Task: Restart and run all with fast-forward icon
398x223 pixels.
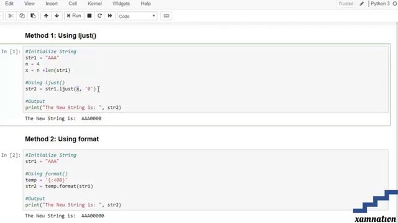Action: (x=110, y=16)
